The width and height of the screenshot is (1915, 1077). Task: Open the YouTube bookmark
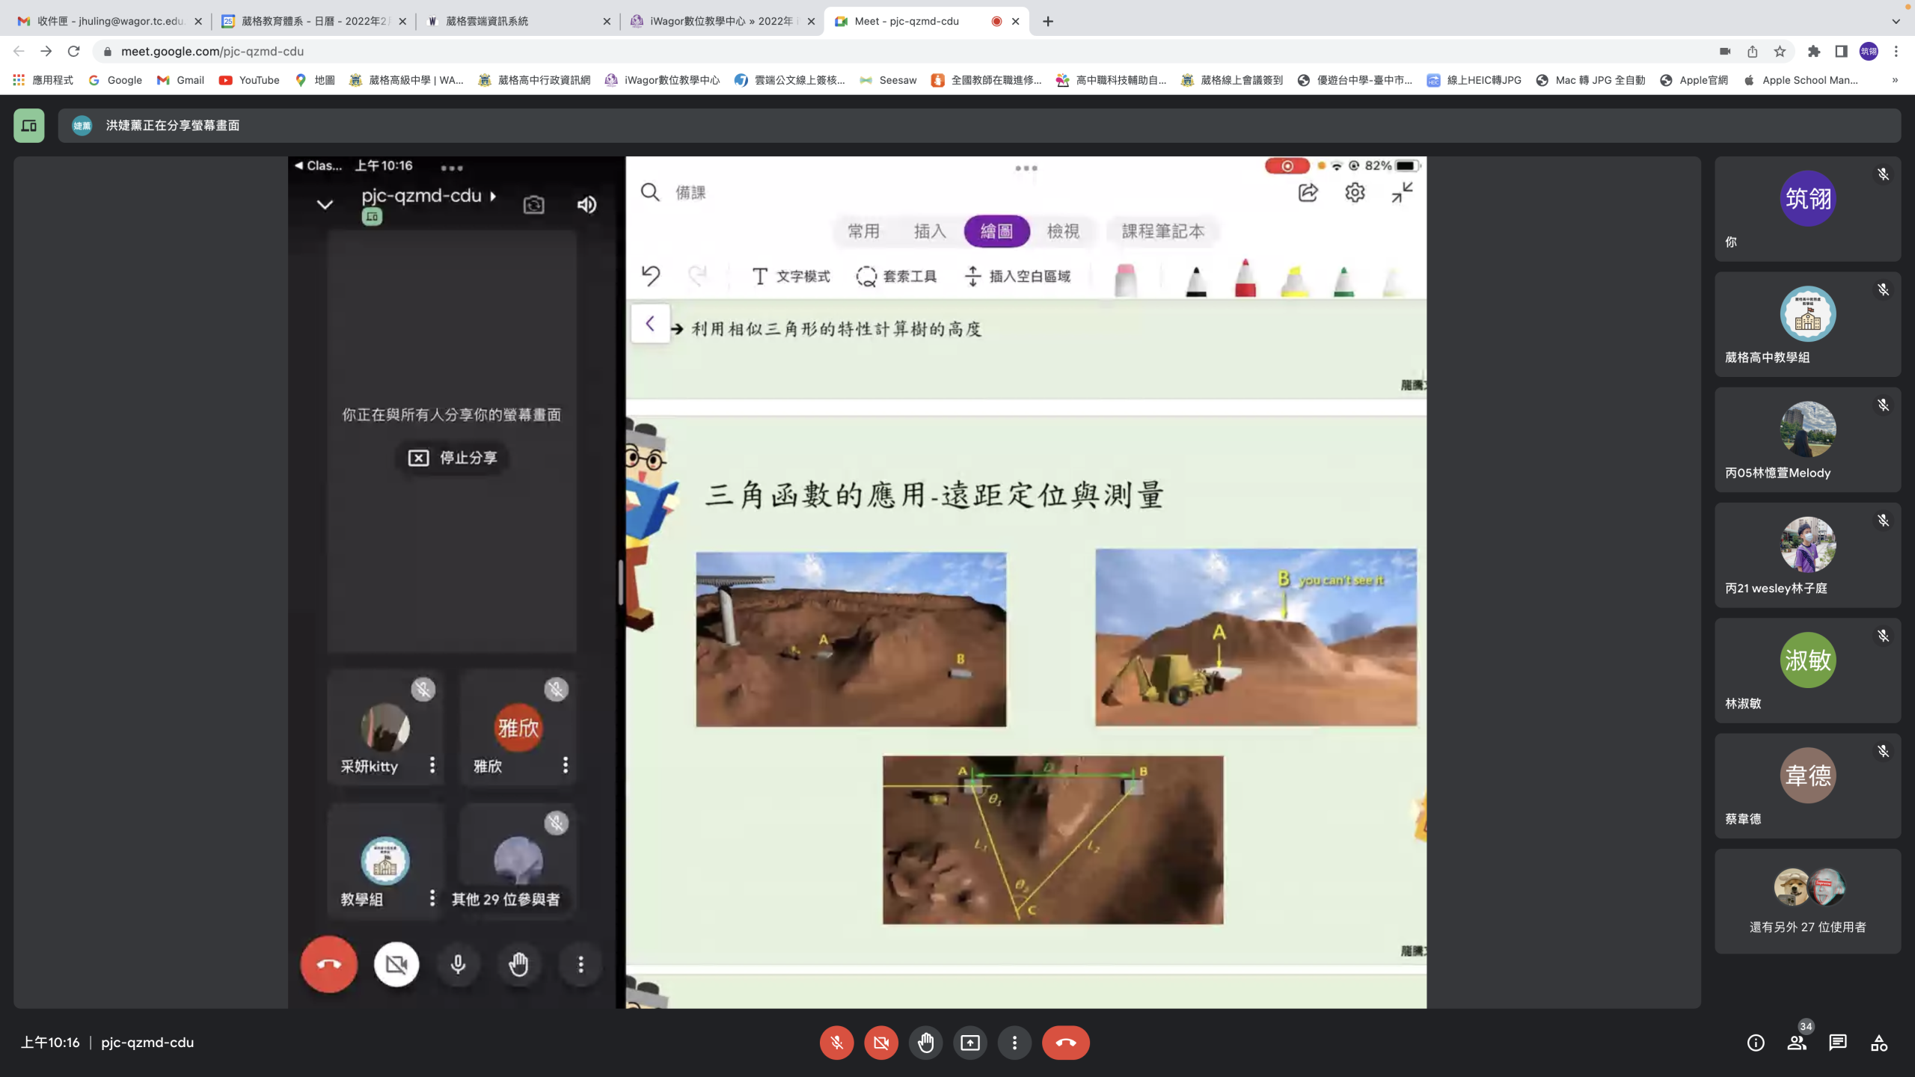(249, 80)
